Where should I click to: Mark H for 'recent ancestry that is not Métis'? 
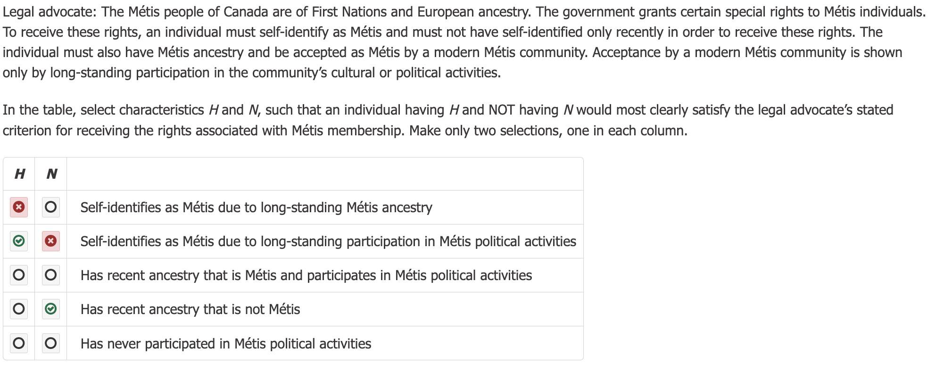pos(19,309)
